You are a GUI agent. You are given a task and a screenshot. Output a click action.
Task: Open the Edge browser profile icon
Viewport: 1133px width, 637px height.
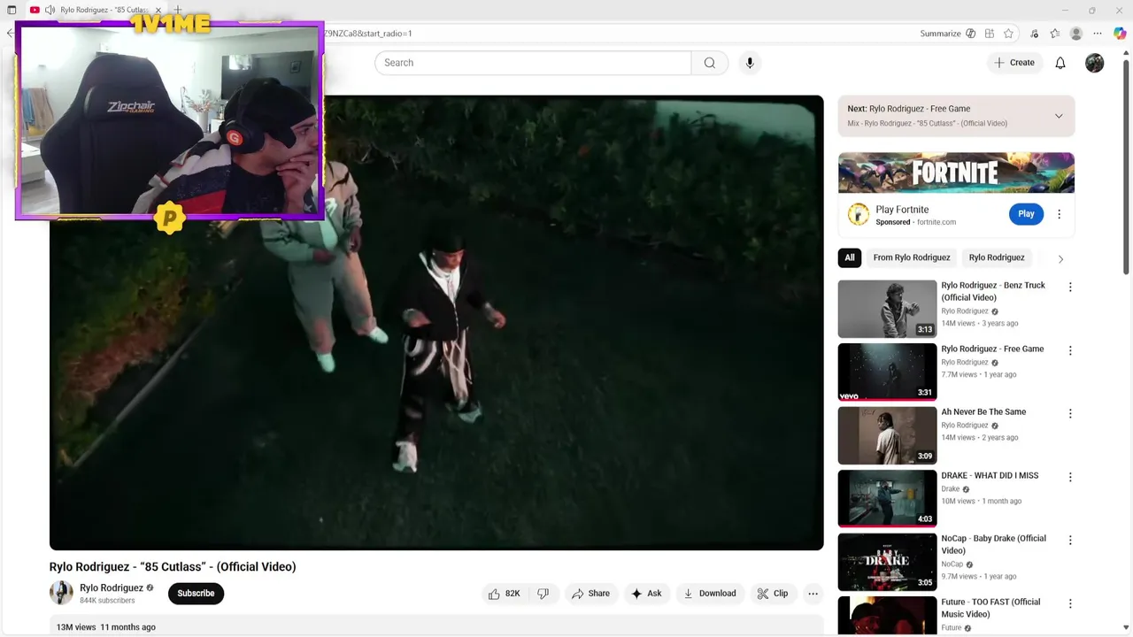1076,34
